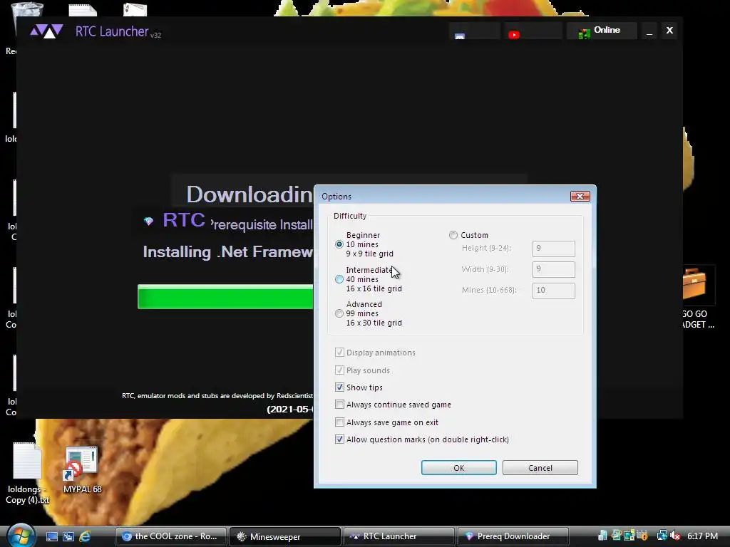
Task: Click the taskbar clock showing 6:17 PM
Action: coord(702,536)
